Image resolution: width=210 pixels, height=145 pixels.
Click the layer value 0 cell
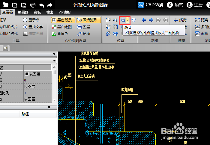pyautogui.click(x=37, y=80)
